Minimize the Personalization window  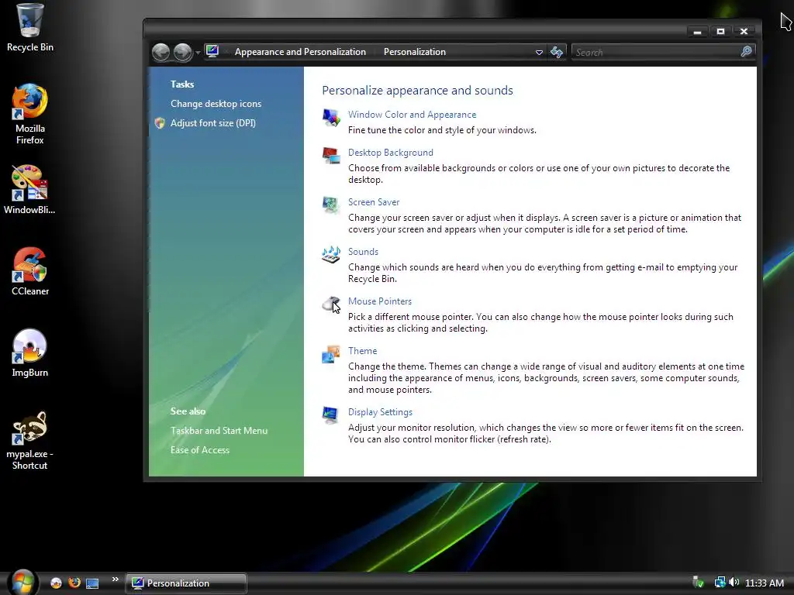697,31
